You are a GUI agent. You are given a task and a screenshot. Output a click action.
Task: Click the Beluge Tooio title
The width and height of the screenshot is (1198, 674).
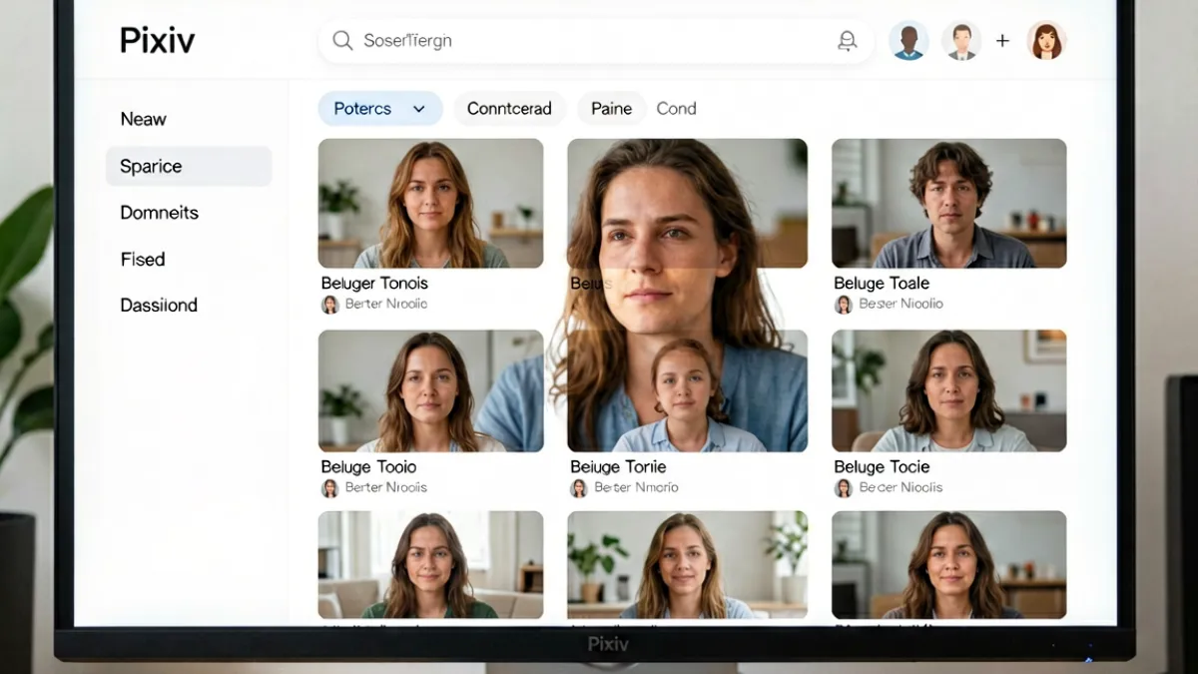(x=368, y=467)
